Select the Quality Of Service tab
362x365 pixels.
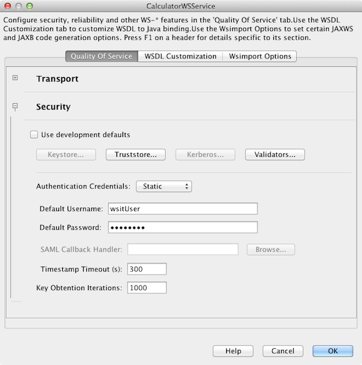[101, 56]
